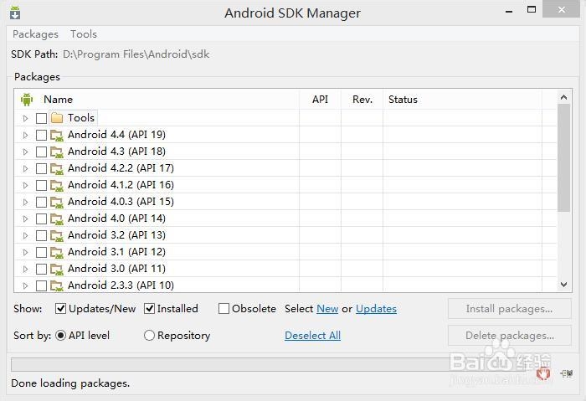
Task: Check the Android 3.1 (API 12) checkbox
Action: coord(41,253)
